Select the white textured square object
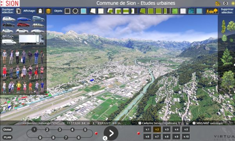This screenshot has height=141, width=235. pyautogui.click(x=183, y=11)
